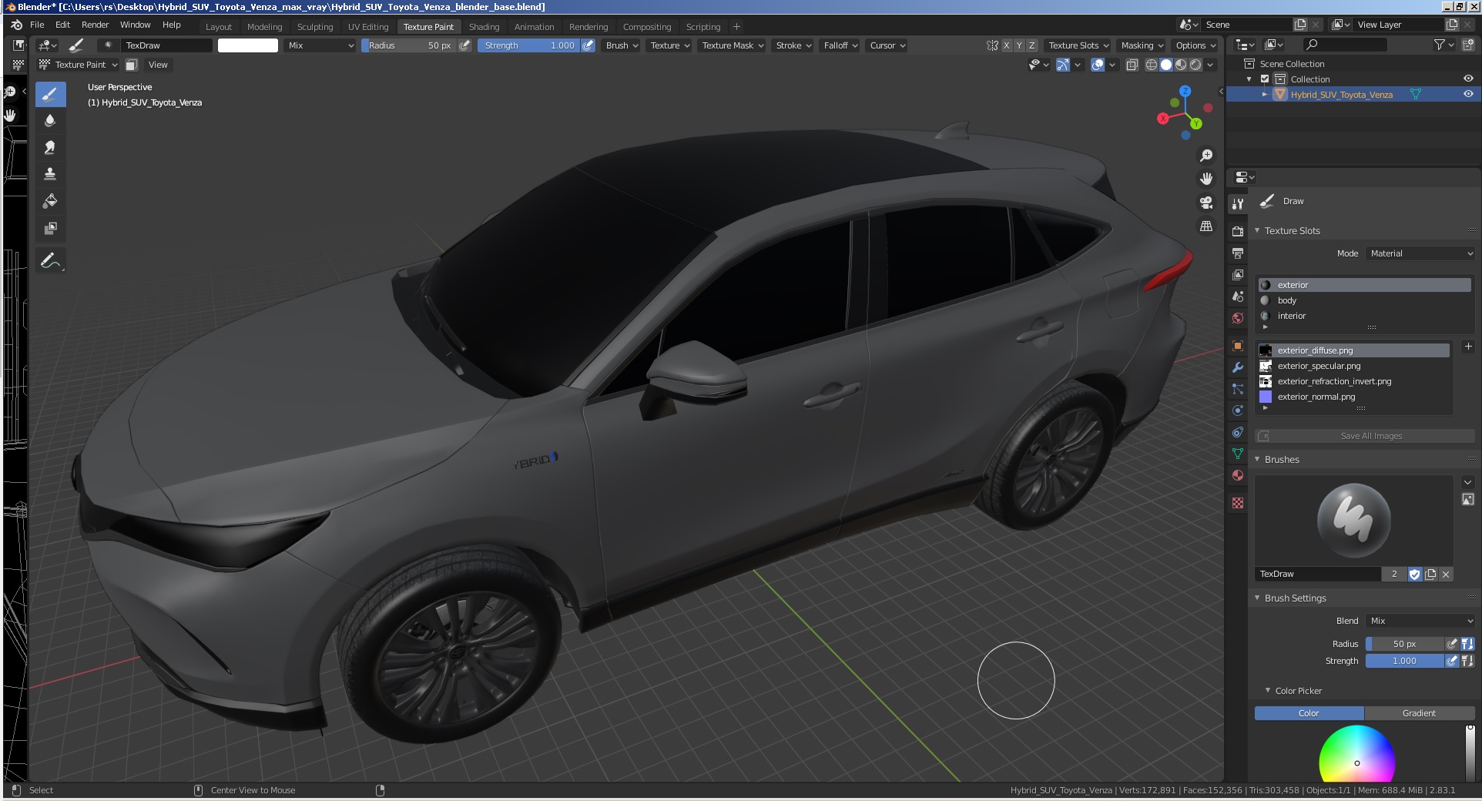Switch to the Shading workspace tab
The width and height of the screenshot is (1482, 801).
pyautogui.click(x=484, y=27)
